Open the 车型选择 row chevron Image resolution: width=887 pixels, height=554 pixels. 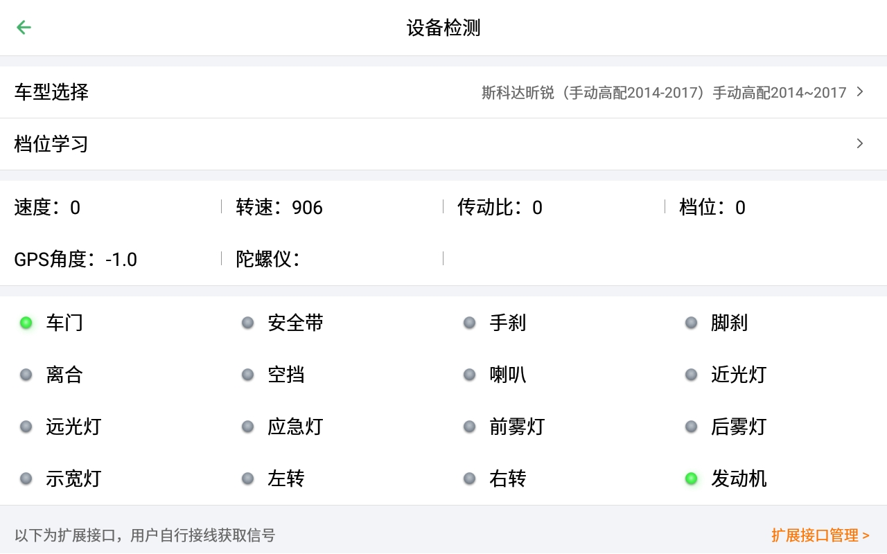coord(860,91)
